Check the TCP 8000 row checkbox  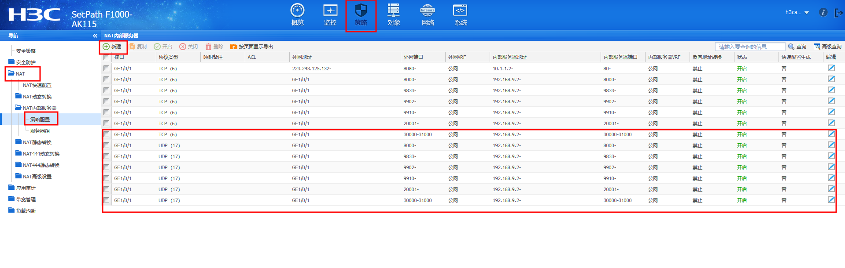click(106, 80)
